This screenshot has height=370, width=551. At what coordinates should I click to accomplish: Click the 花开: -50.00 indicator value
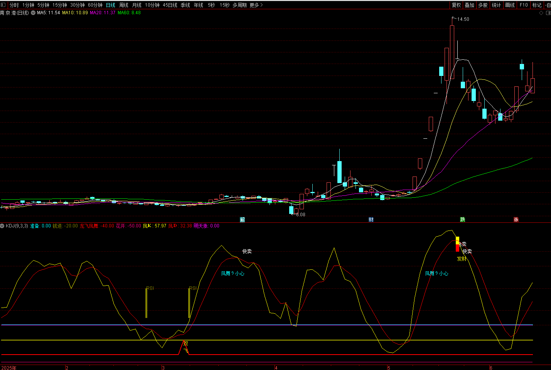[128, 226]
